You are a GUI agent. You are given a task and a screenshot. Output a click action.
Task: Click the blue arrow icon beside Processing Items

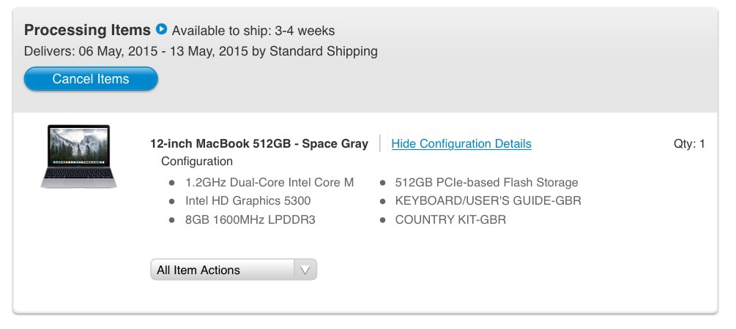(x=161, y=29)
